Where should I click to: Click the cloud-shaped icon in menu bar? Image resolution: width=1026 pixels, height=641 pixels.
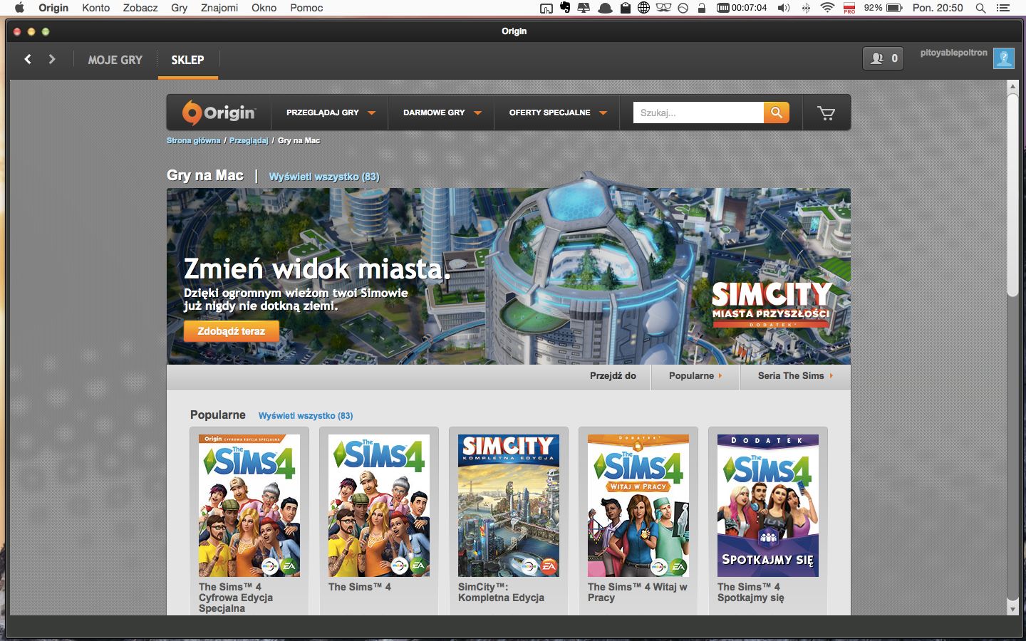click(x=605, y=8)
